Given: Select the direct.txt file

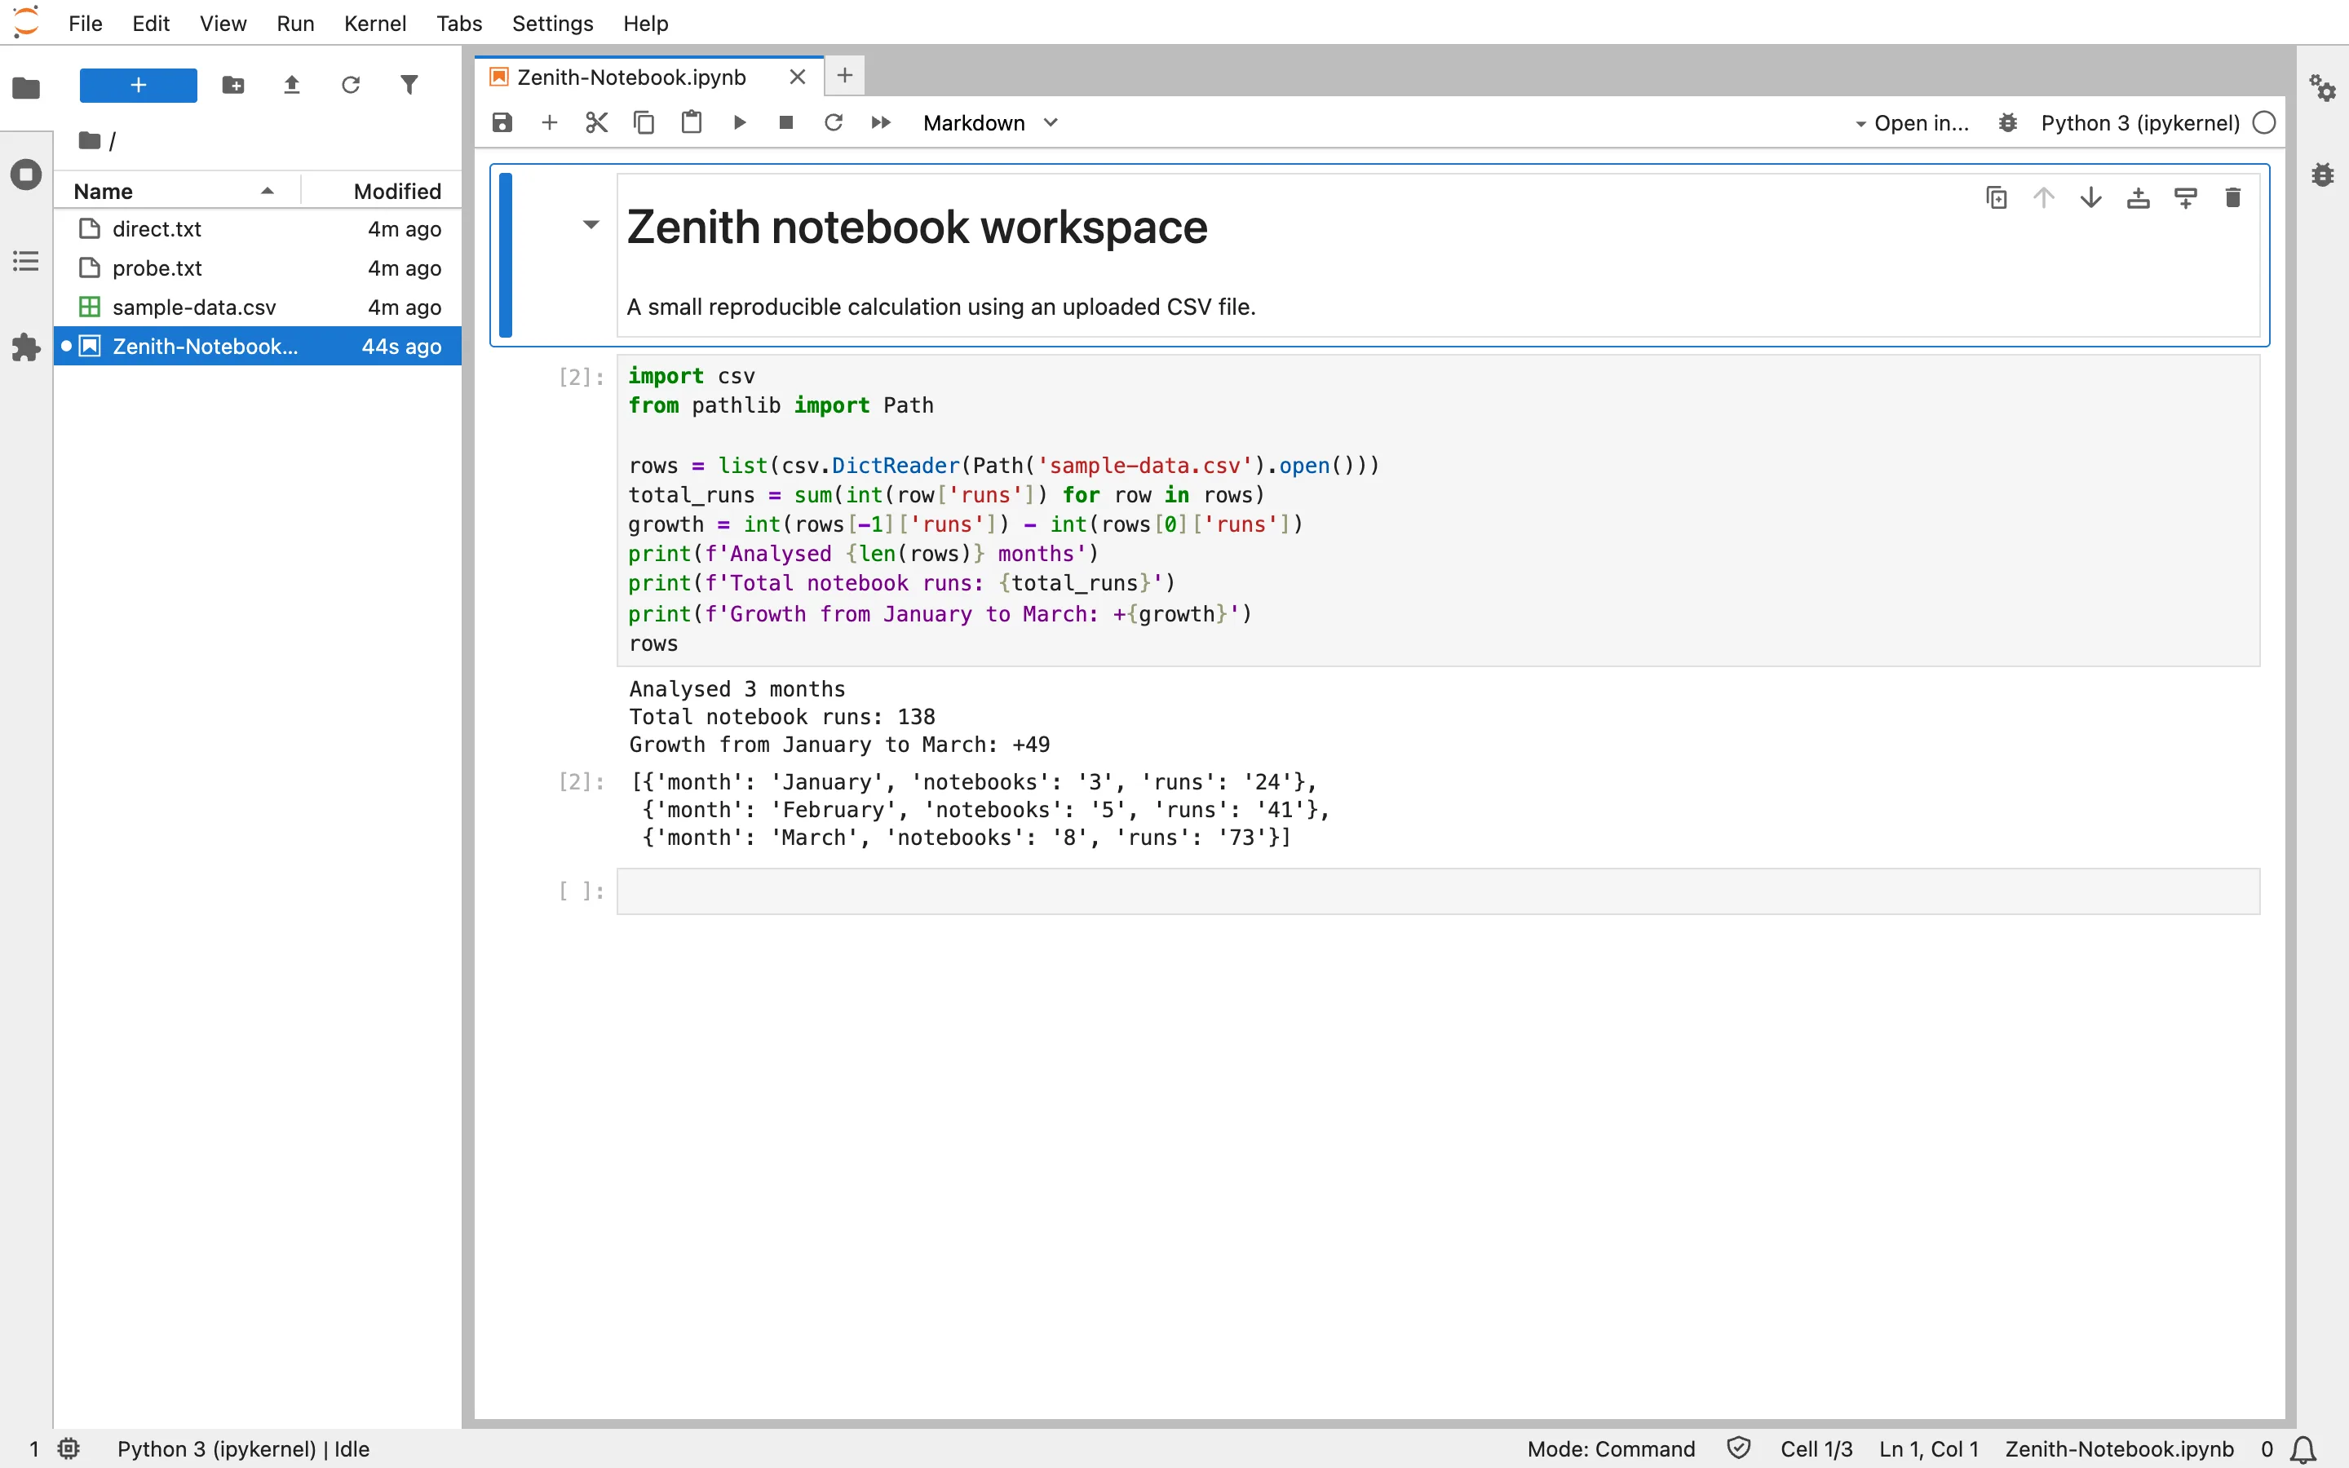Looking at the screenshot, I should (257, 229).
